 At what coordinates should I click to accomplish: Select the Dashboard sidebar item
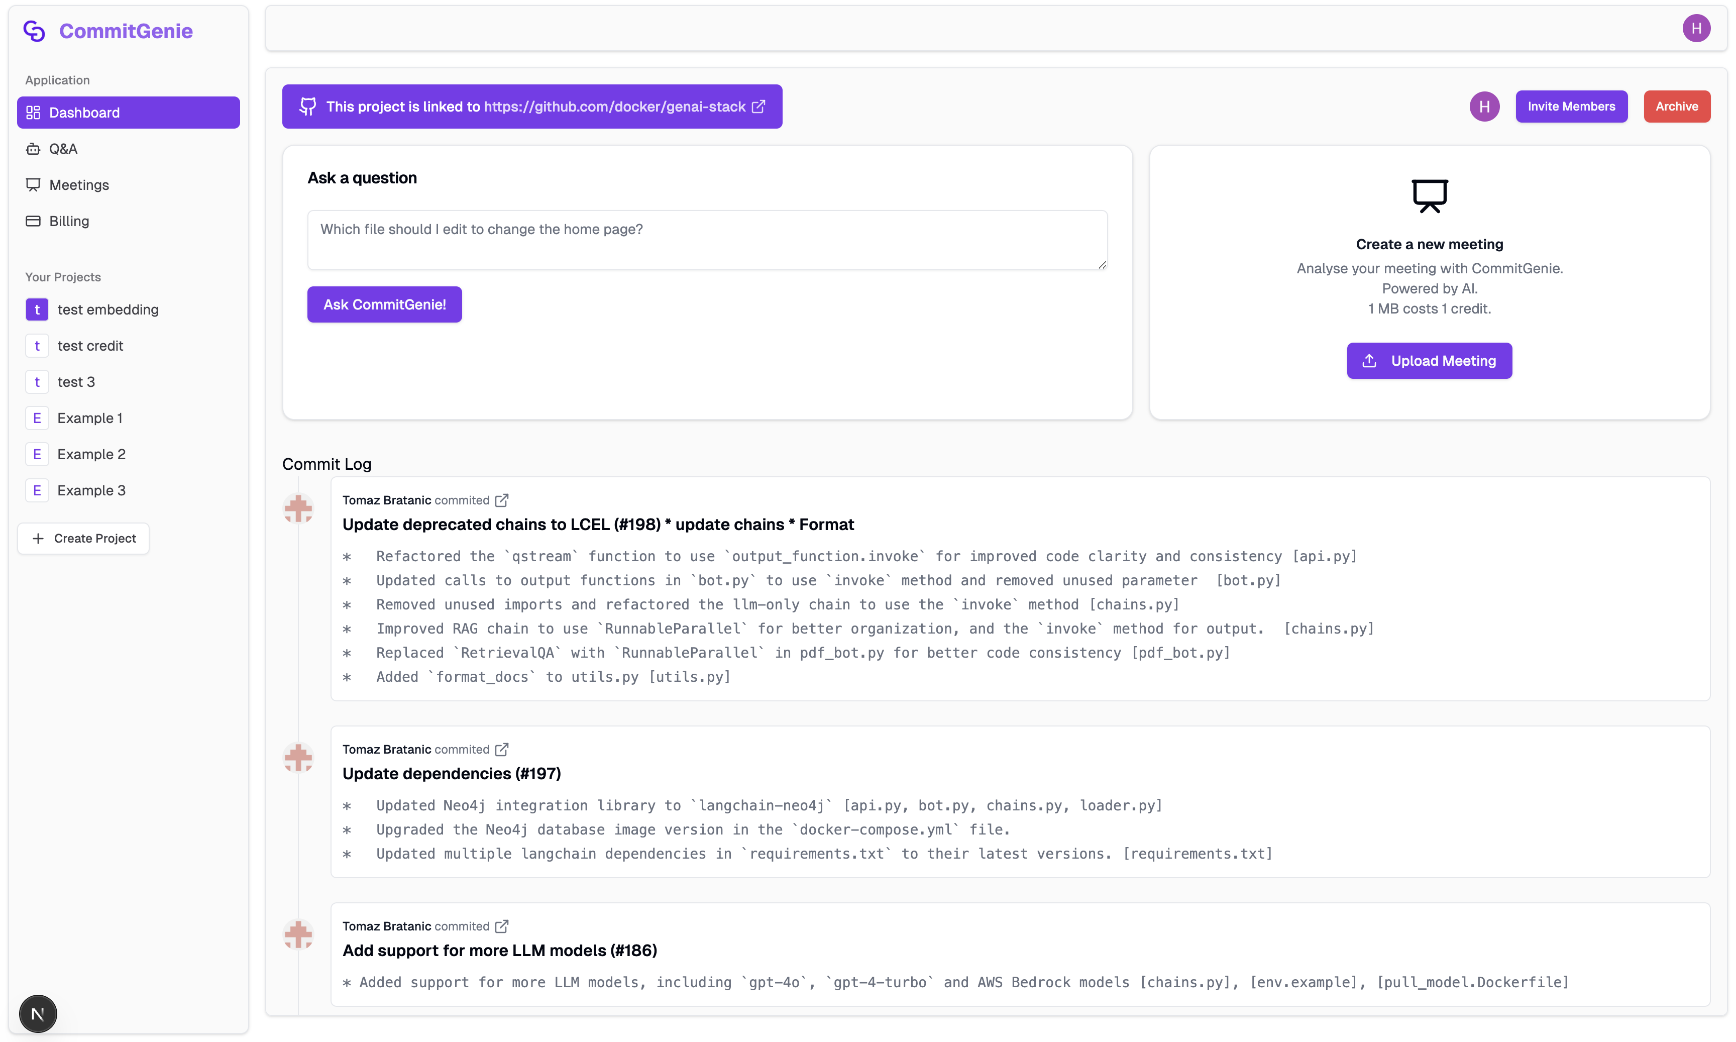[129, 113]
